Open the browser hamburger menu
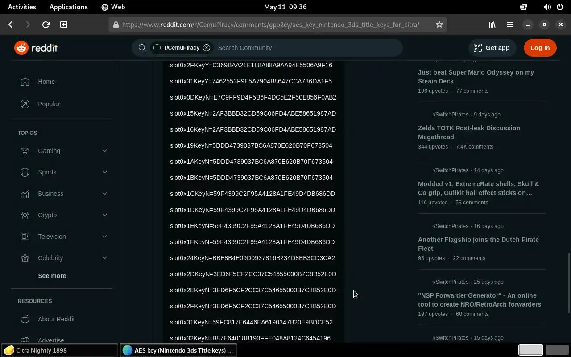This screenshot has width=571, height=357. click(x=509, y=25)
